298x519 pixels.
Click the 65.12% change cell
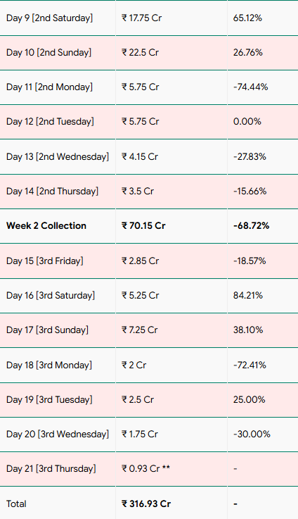pyautogui.click(x=247, y=18)
